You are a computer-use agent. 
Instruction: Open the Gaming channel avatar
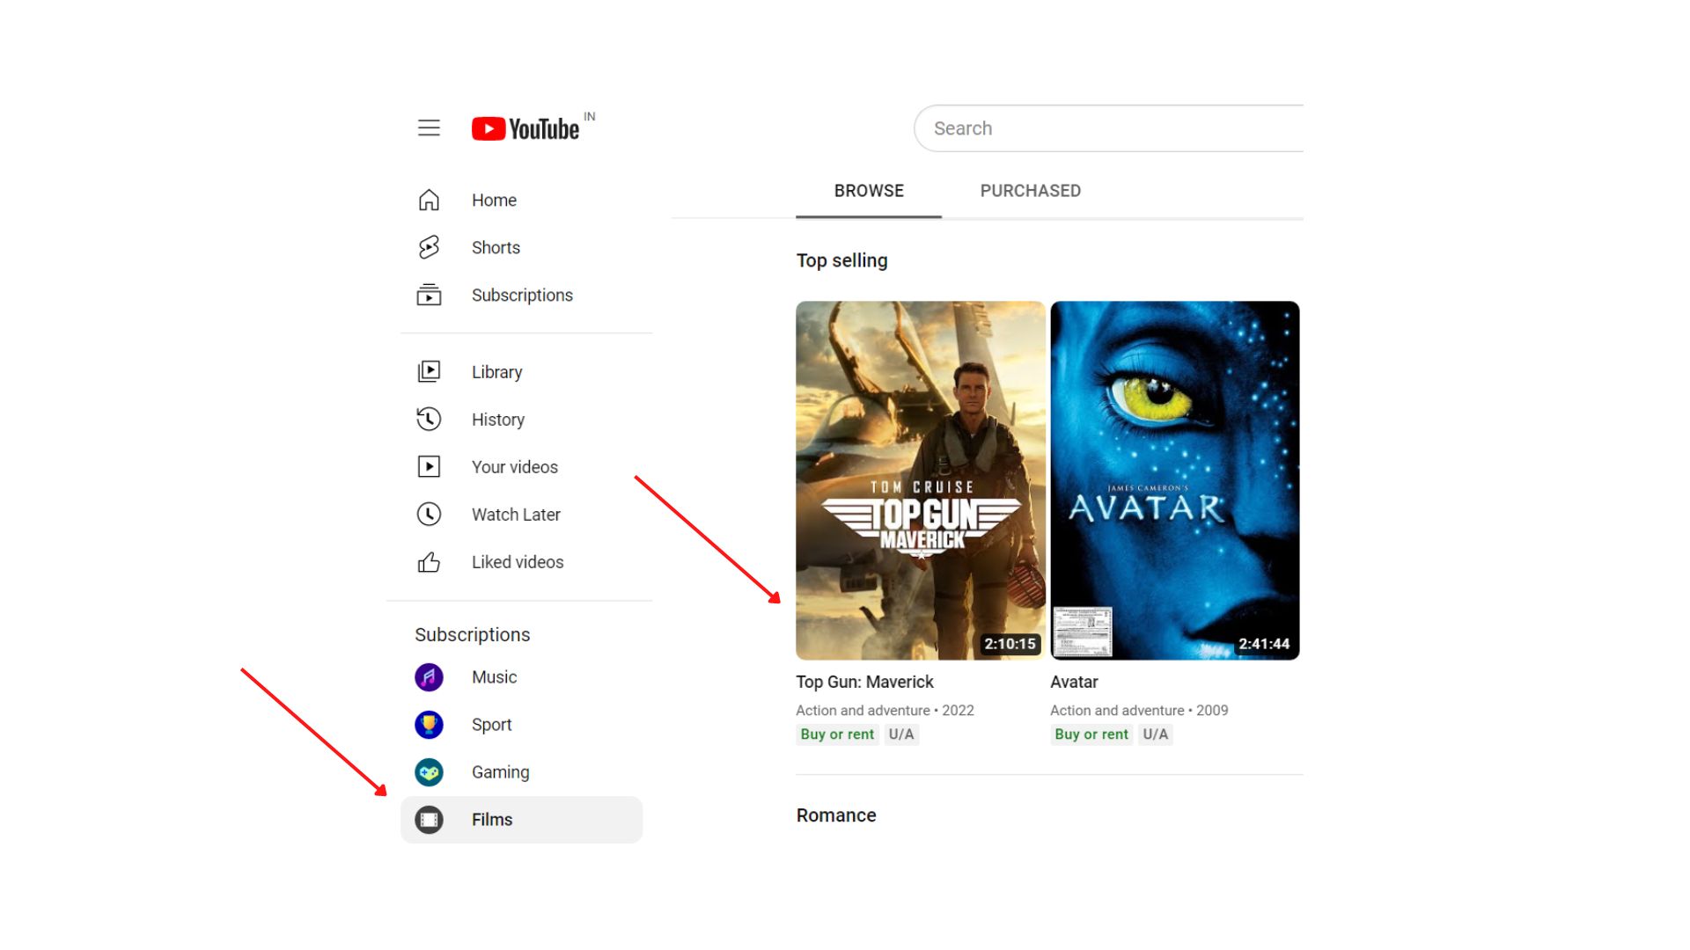point(429,771)
